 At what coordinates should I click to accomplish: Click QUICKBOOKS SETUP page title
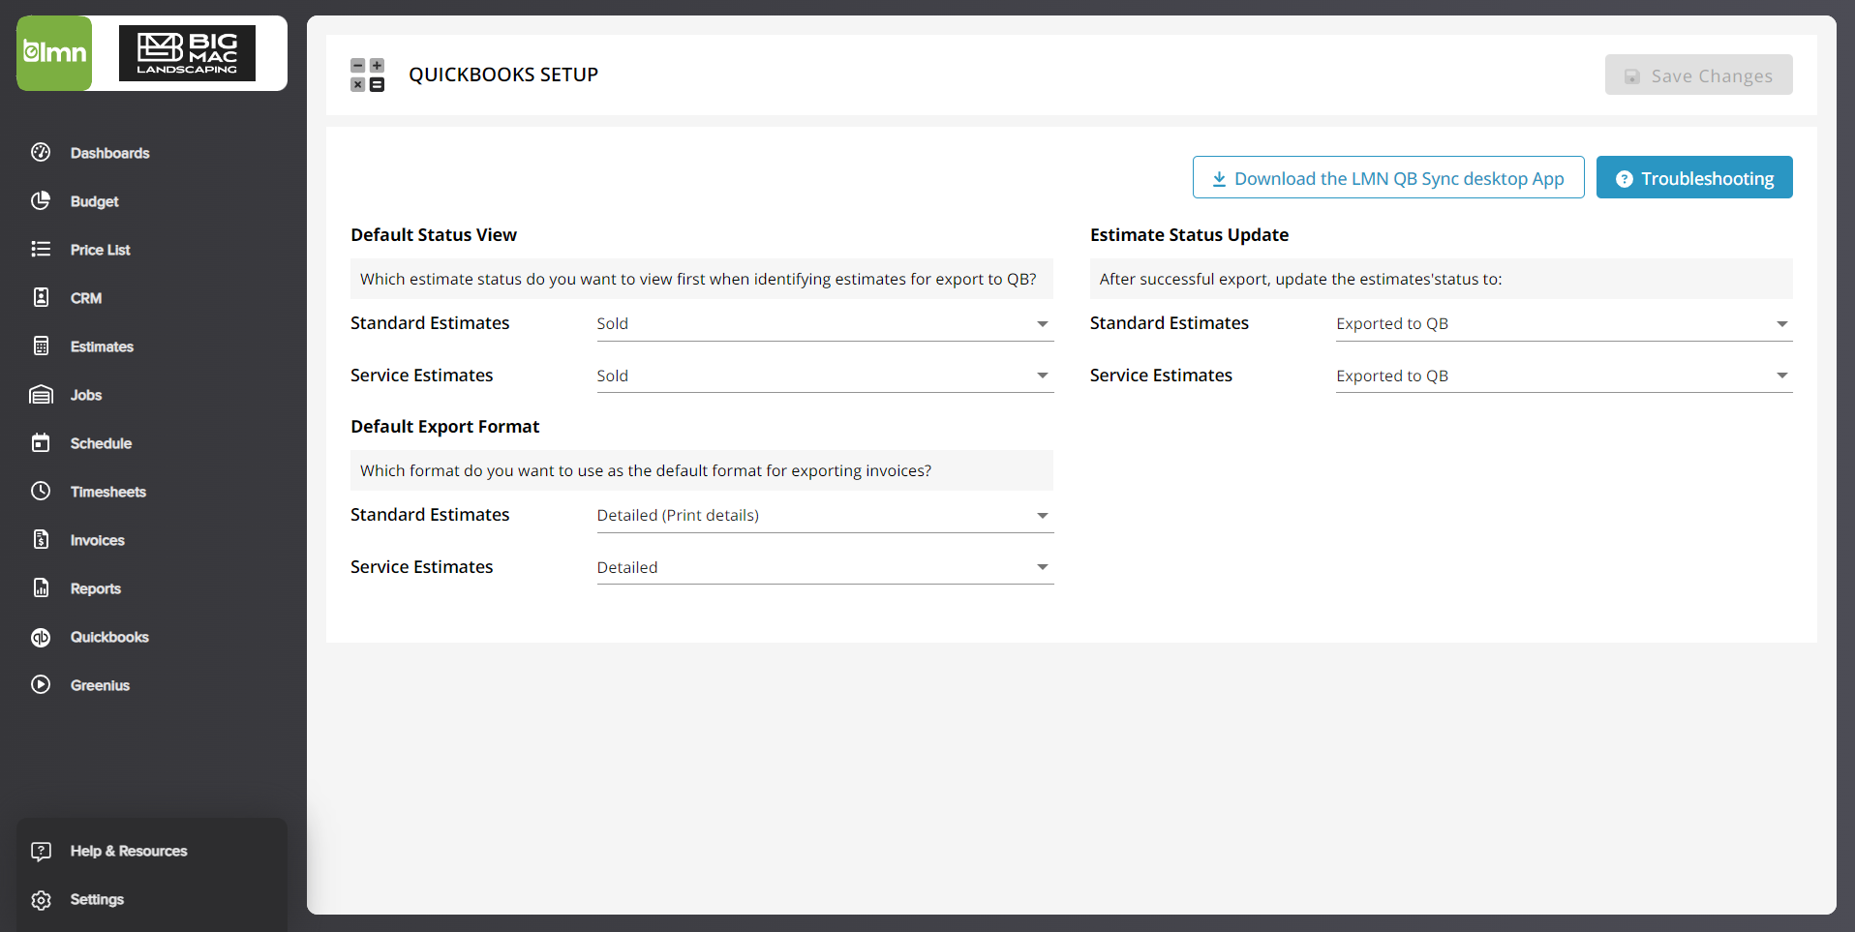pos(503,75)
